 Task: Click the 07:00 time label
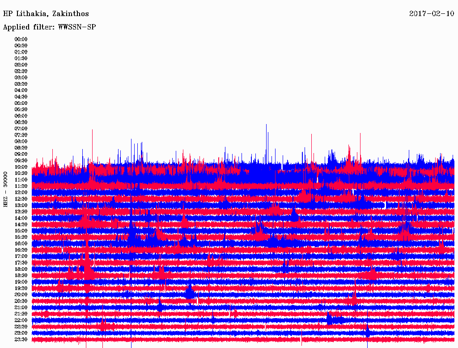point(21,129)
